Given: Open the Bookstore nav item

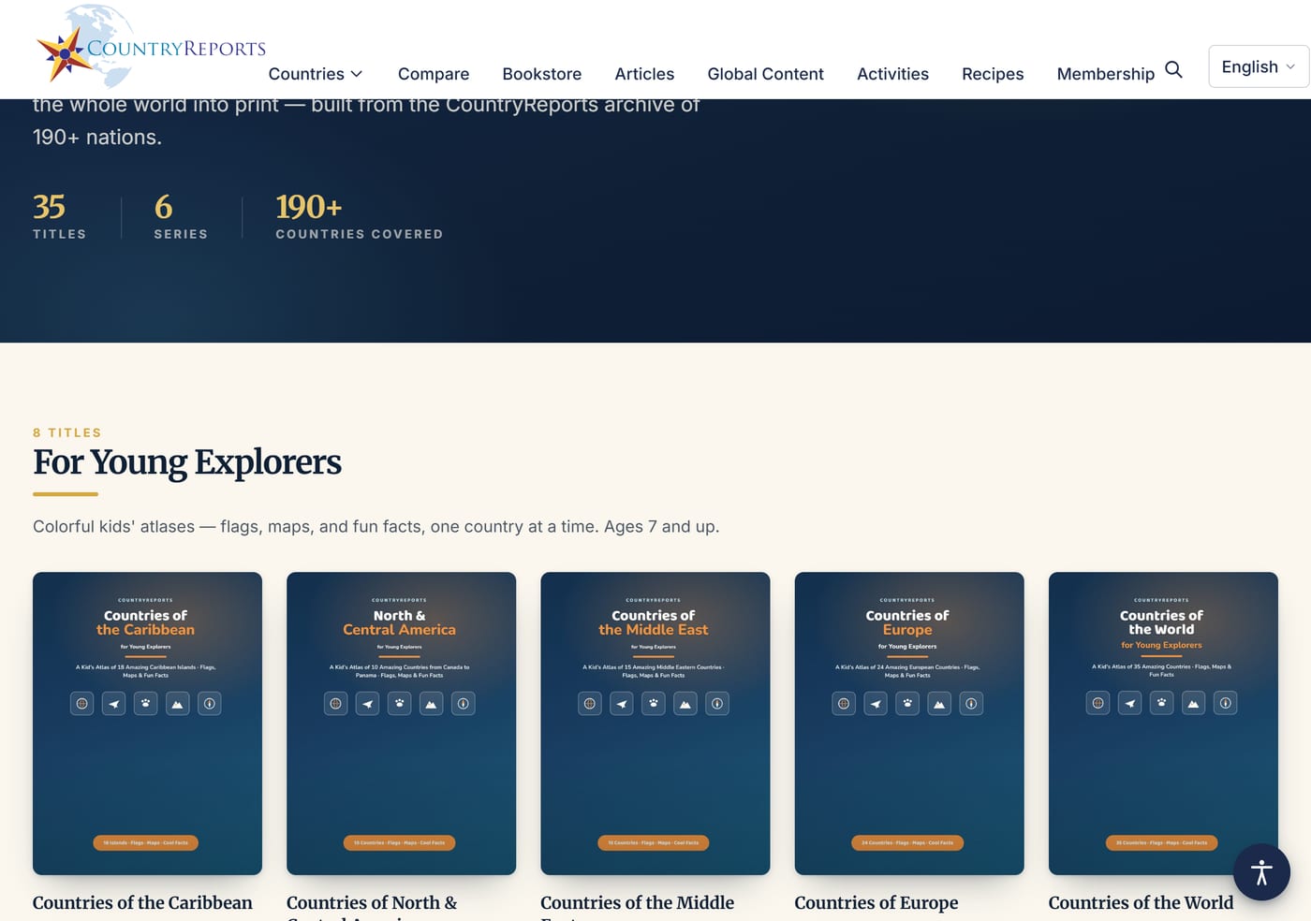Looking at the screenshot, I should 541,74.
